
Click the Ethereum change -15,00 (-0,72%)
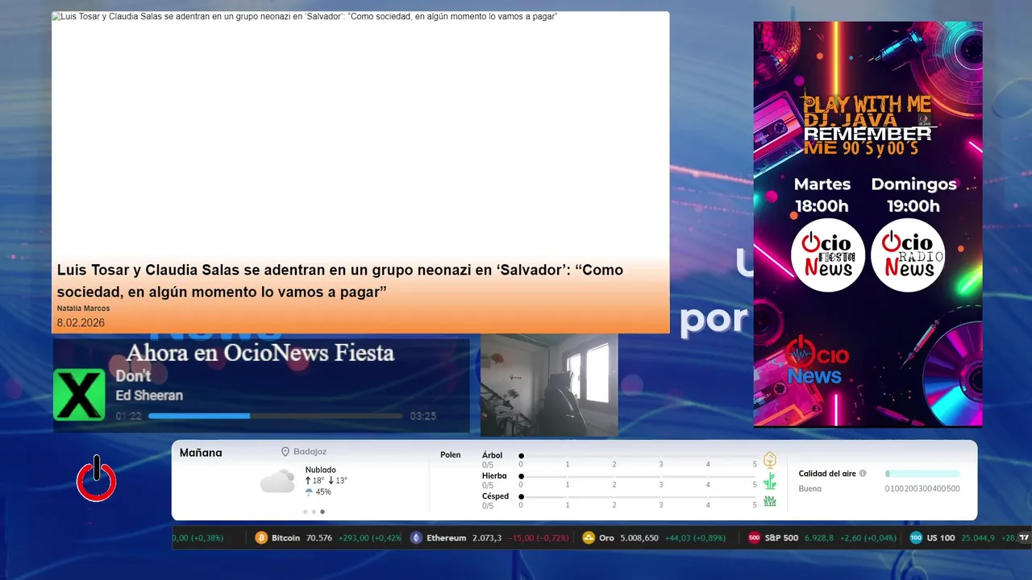[x=539, y=538]
